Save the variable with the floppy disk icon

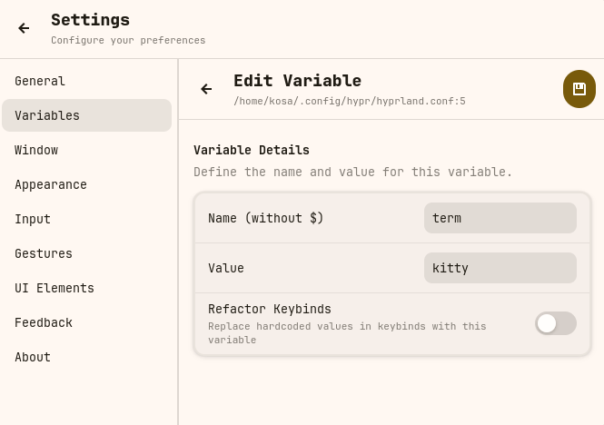(579, 89)
